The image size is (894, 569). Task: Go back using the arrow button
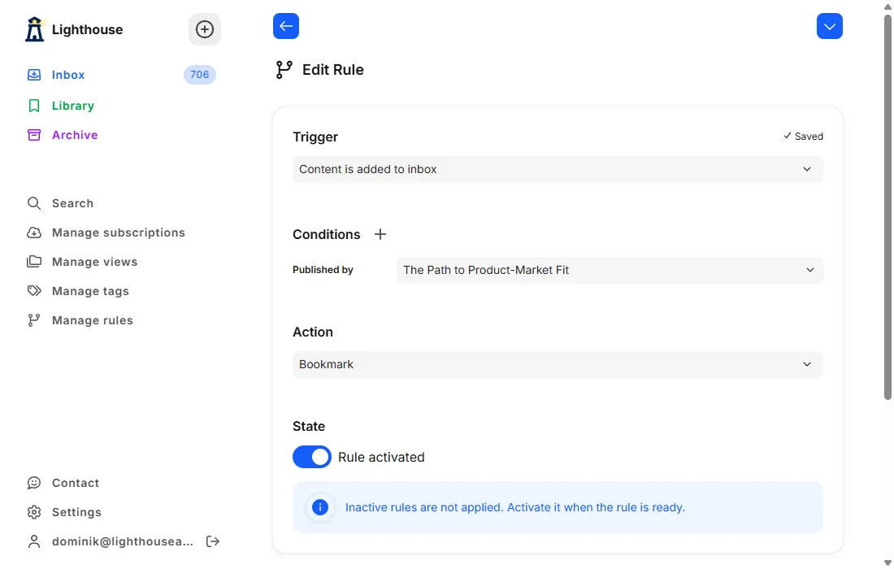point(286,26)
